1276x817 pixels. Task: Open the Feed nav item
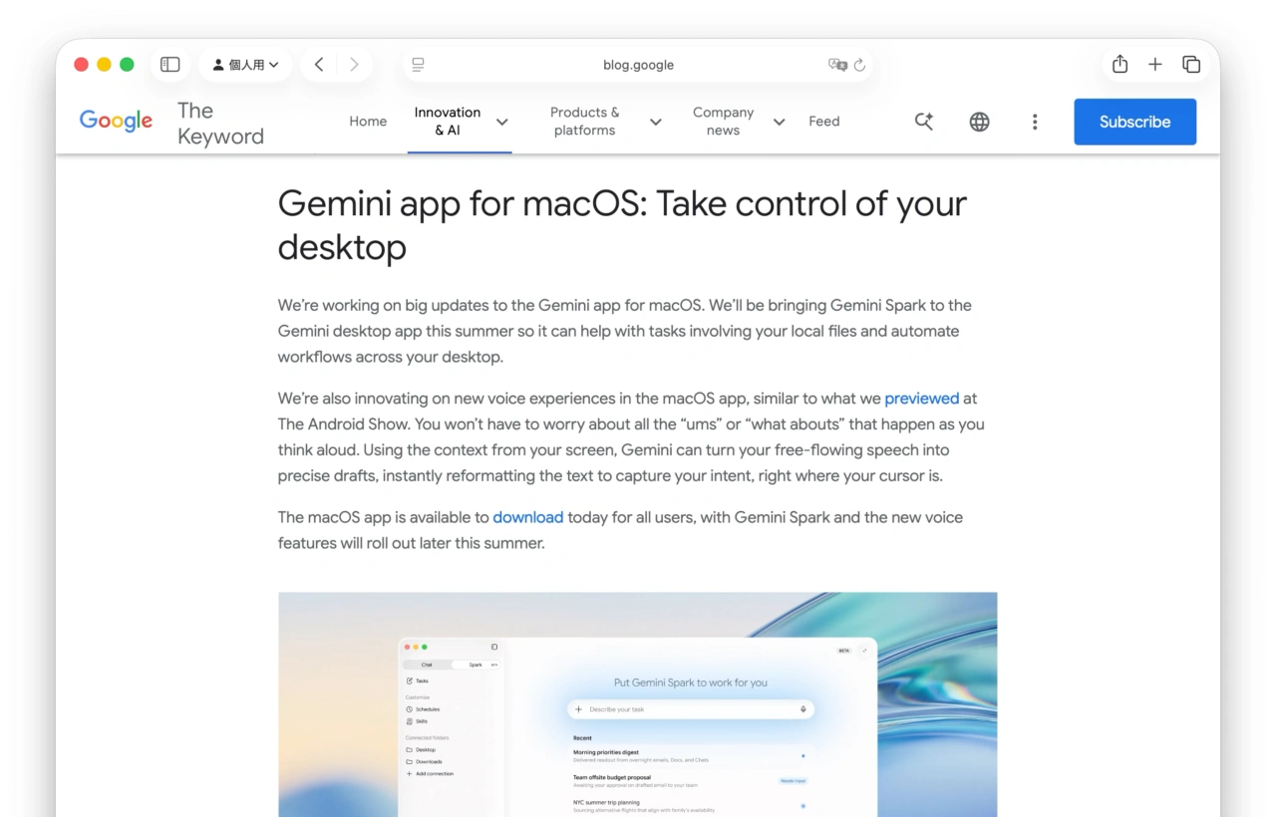824,122
